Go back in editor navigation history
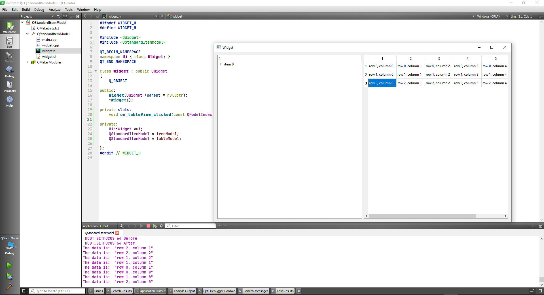The width and height of the screenshot is (544, 295). pos(85,16)
